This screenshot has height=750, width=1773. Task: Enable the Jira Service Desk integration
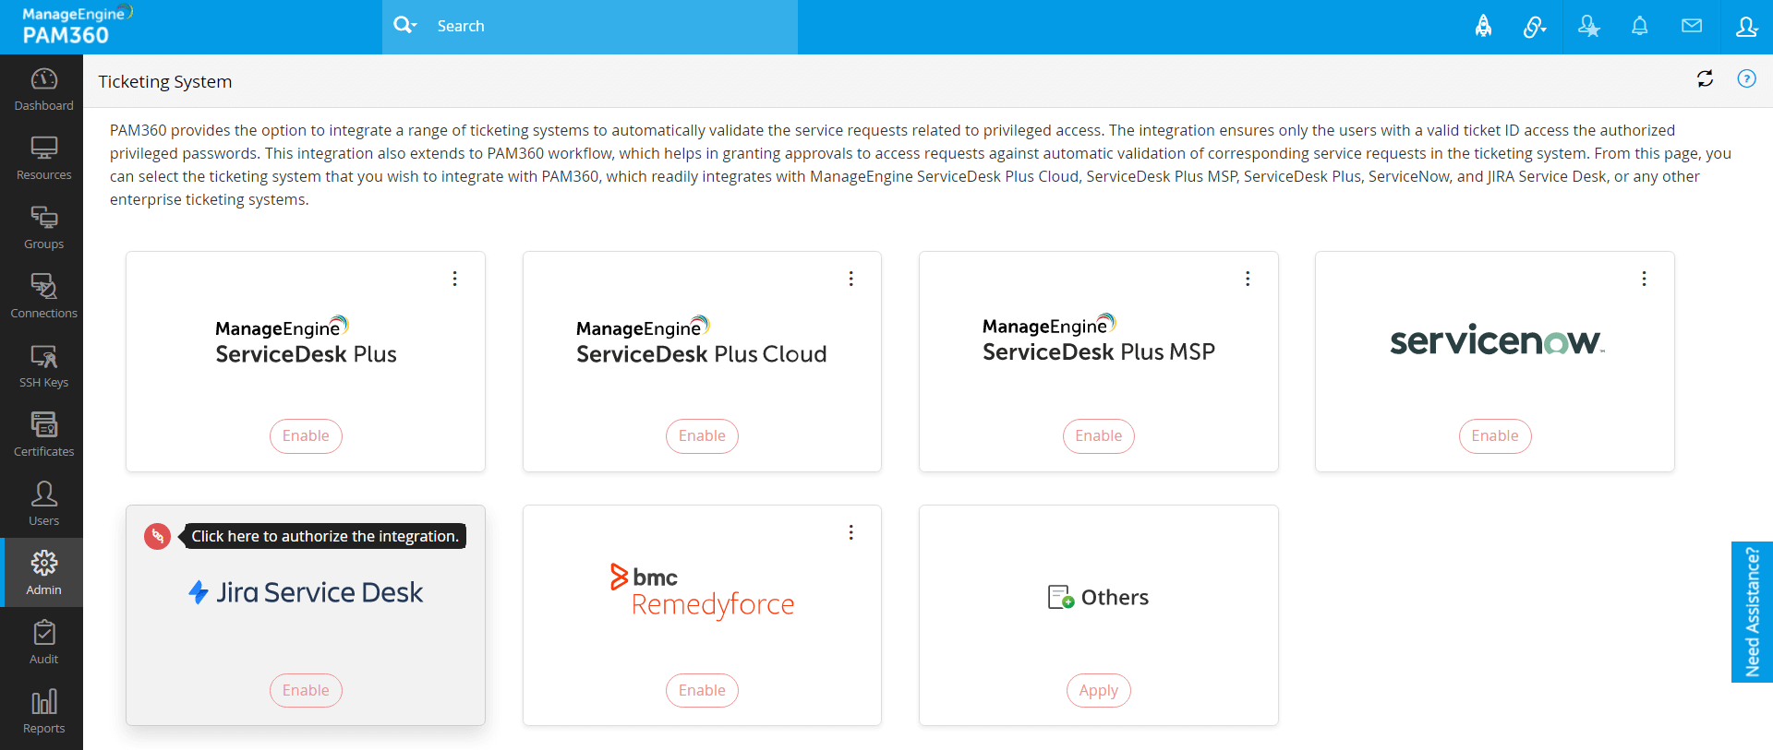pyautogui.click(x=306, y=690)
